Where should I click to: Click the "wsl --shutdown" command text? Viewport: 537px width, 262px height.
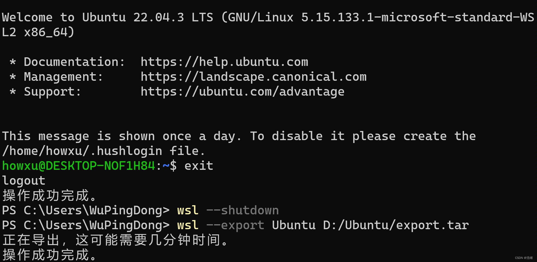[228, 210]
